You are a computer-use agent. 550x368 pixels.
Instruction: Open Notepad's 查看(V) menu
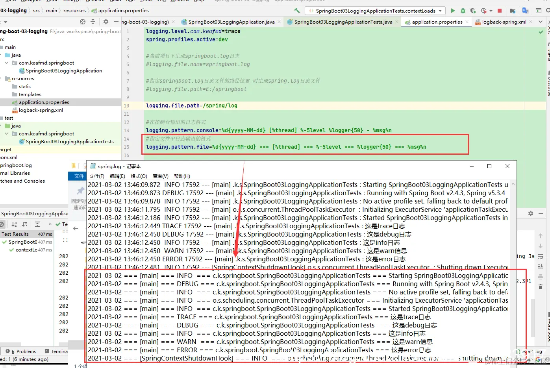coord(160,176)
